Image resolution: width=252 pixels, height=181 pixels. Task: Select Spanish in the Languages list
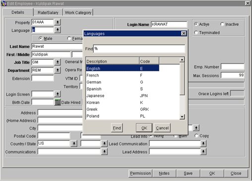pos(123,89)
